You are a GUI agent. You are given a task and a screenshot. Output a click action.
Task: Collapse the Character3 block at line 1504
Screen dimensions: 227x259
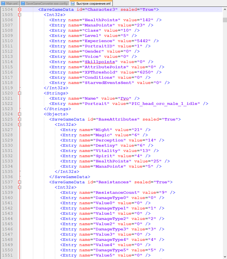click(x=19, y=9)
